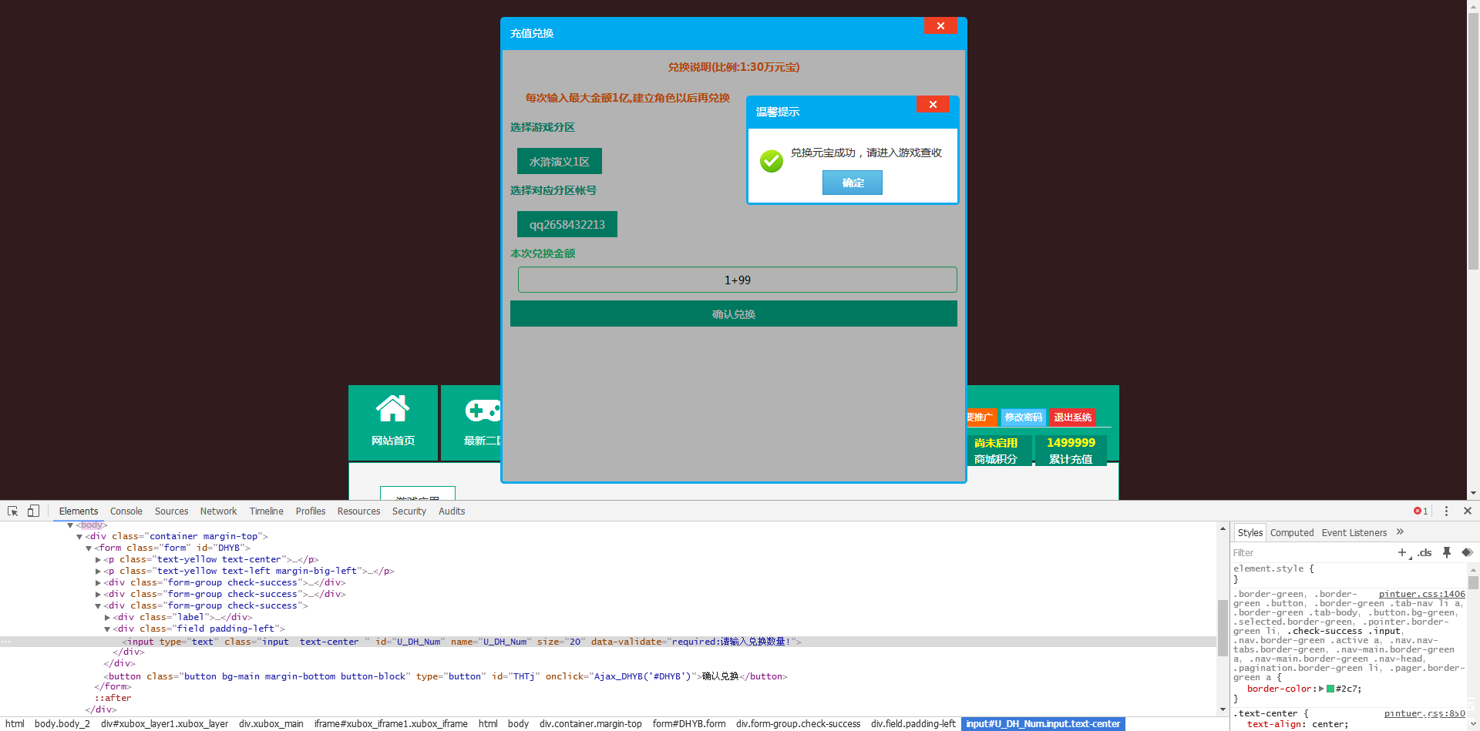Select the inspect element cursor icon

click(x=12, y=511)
